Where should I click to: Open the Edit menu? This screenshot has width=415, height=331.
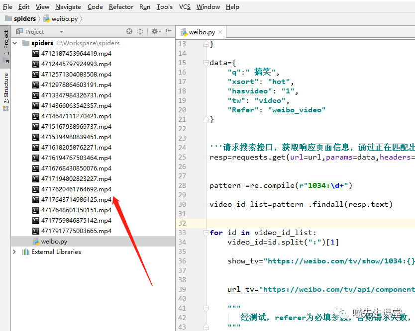[23, 7]
